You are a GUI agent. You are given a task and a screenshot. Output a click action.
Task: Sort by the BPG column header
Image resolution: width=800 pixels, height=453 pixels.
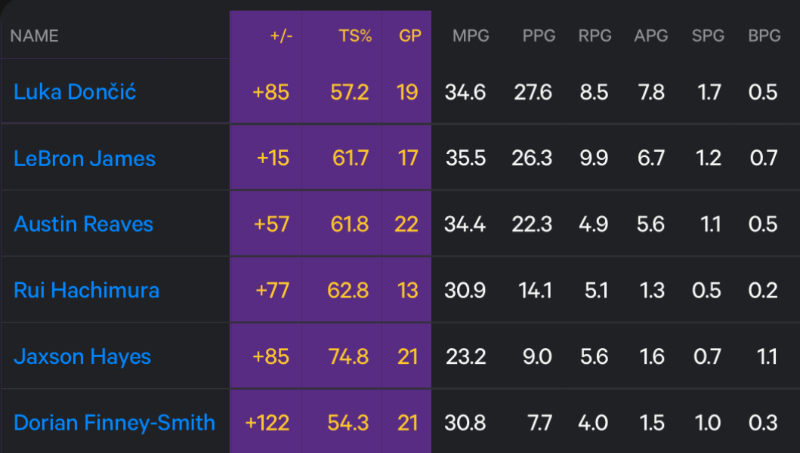click(764, 35)
